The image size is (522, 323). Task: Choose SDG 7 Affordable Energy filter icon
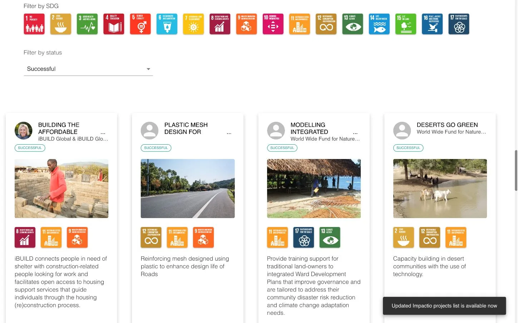193,24
